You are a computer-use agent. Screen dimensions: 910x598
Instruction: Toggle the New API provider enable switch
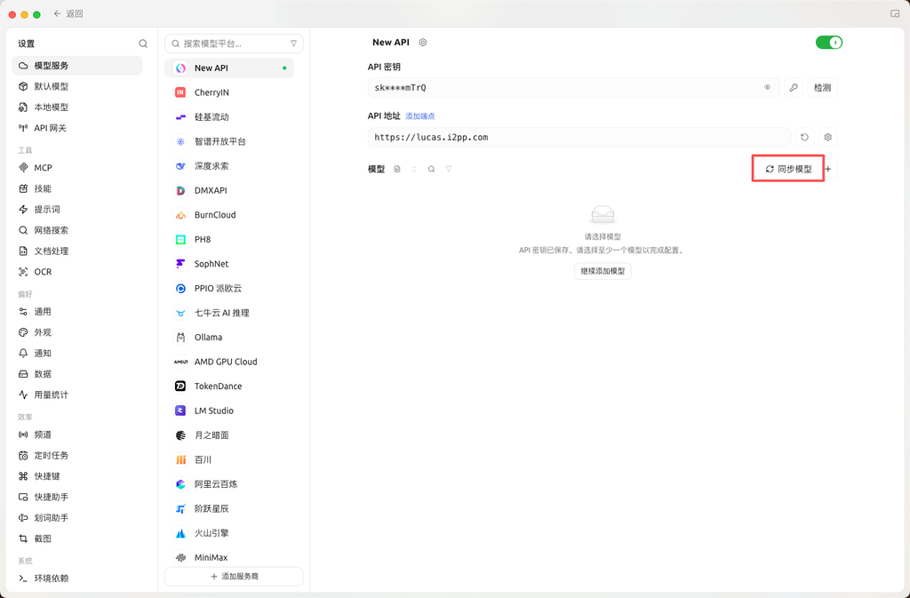(829, 43)
